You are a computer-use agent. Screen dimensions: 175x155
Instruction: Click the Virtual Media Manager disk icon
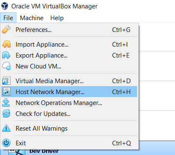tap(6, 81)
